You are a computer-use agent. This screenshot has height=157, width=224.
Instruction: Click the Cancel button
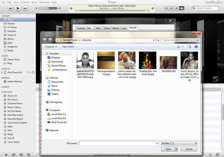189,149
